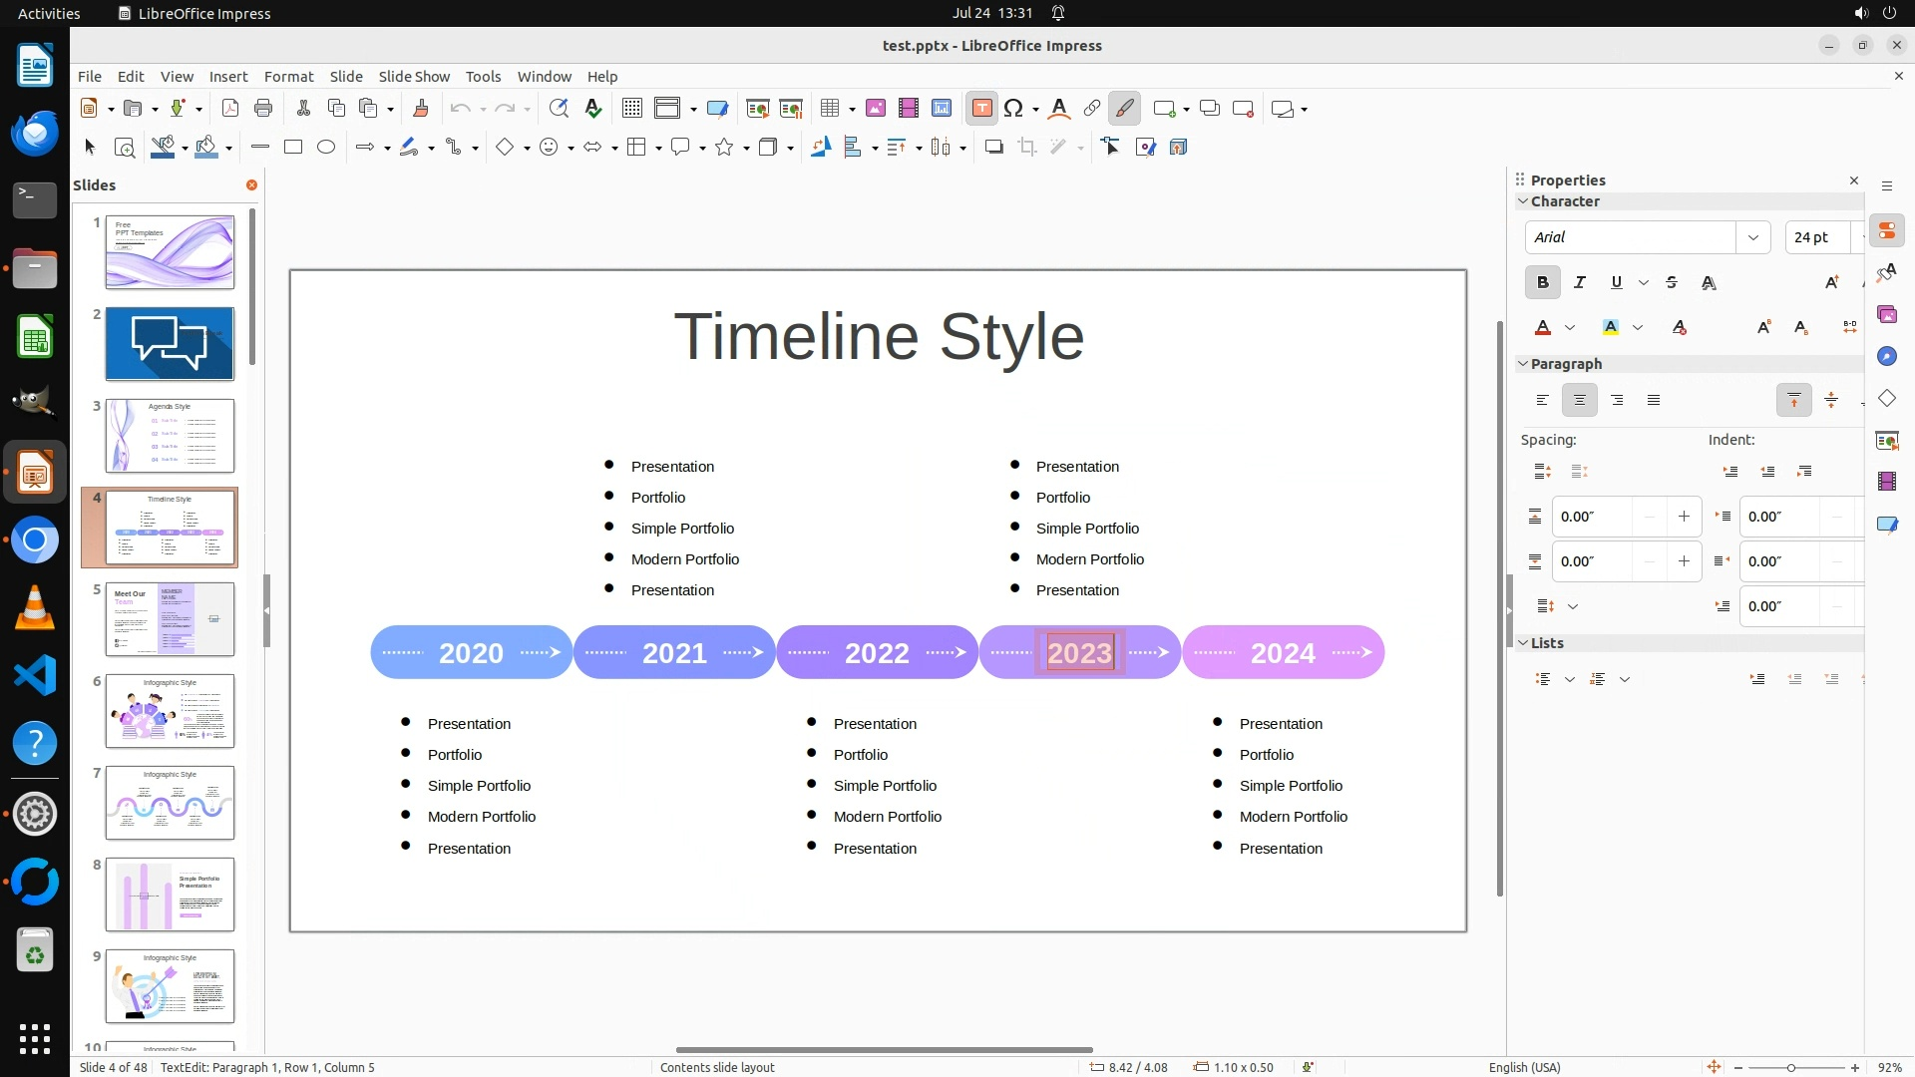Click the Insert Table icon
Image resolution: width=1915 pixels, height=1077 pixels.
(x=830, y=109)
